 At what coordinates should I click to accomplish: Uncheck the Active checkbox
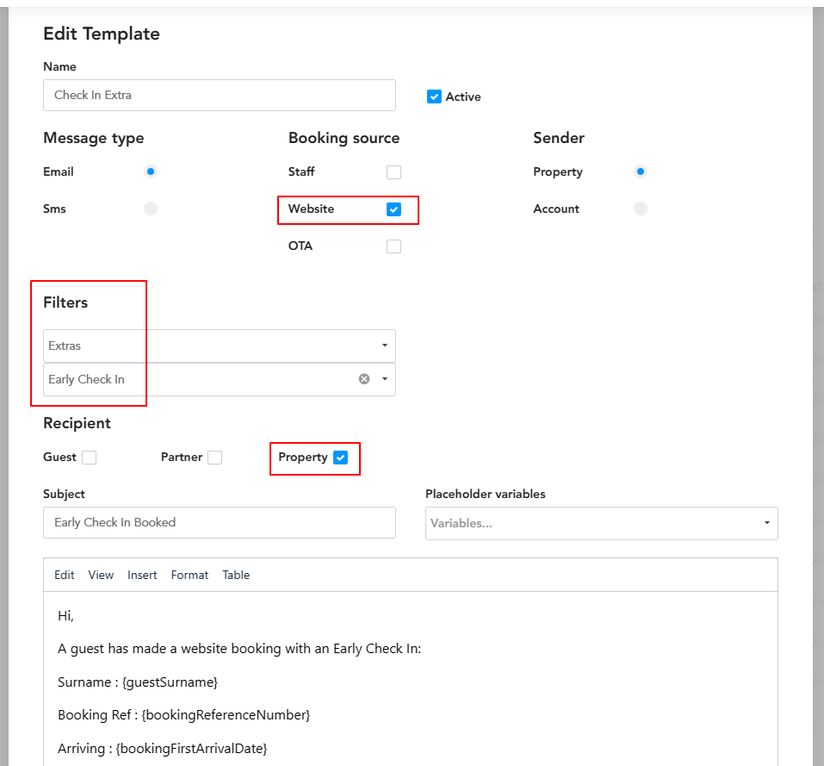(x=434, y=97)
